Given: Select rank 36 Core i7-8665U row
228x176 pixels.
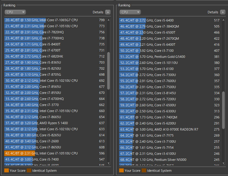Looking at the screenshot, I should coord(55,117).
